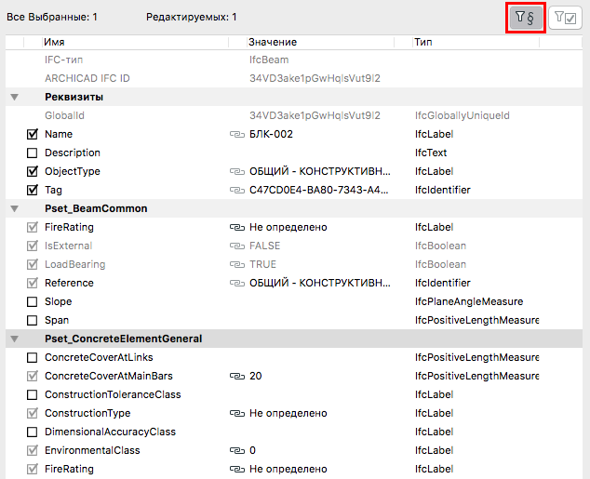Toggle the IsExternal checkbox
This screenshot has width=590, height=479.
(x=33, y=246)
